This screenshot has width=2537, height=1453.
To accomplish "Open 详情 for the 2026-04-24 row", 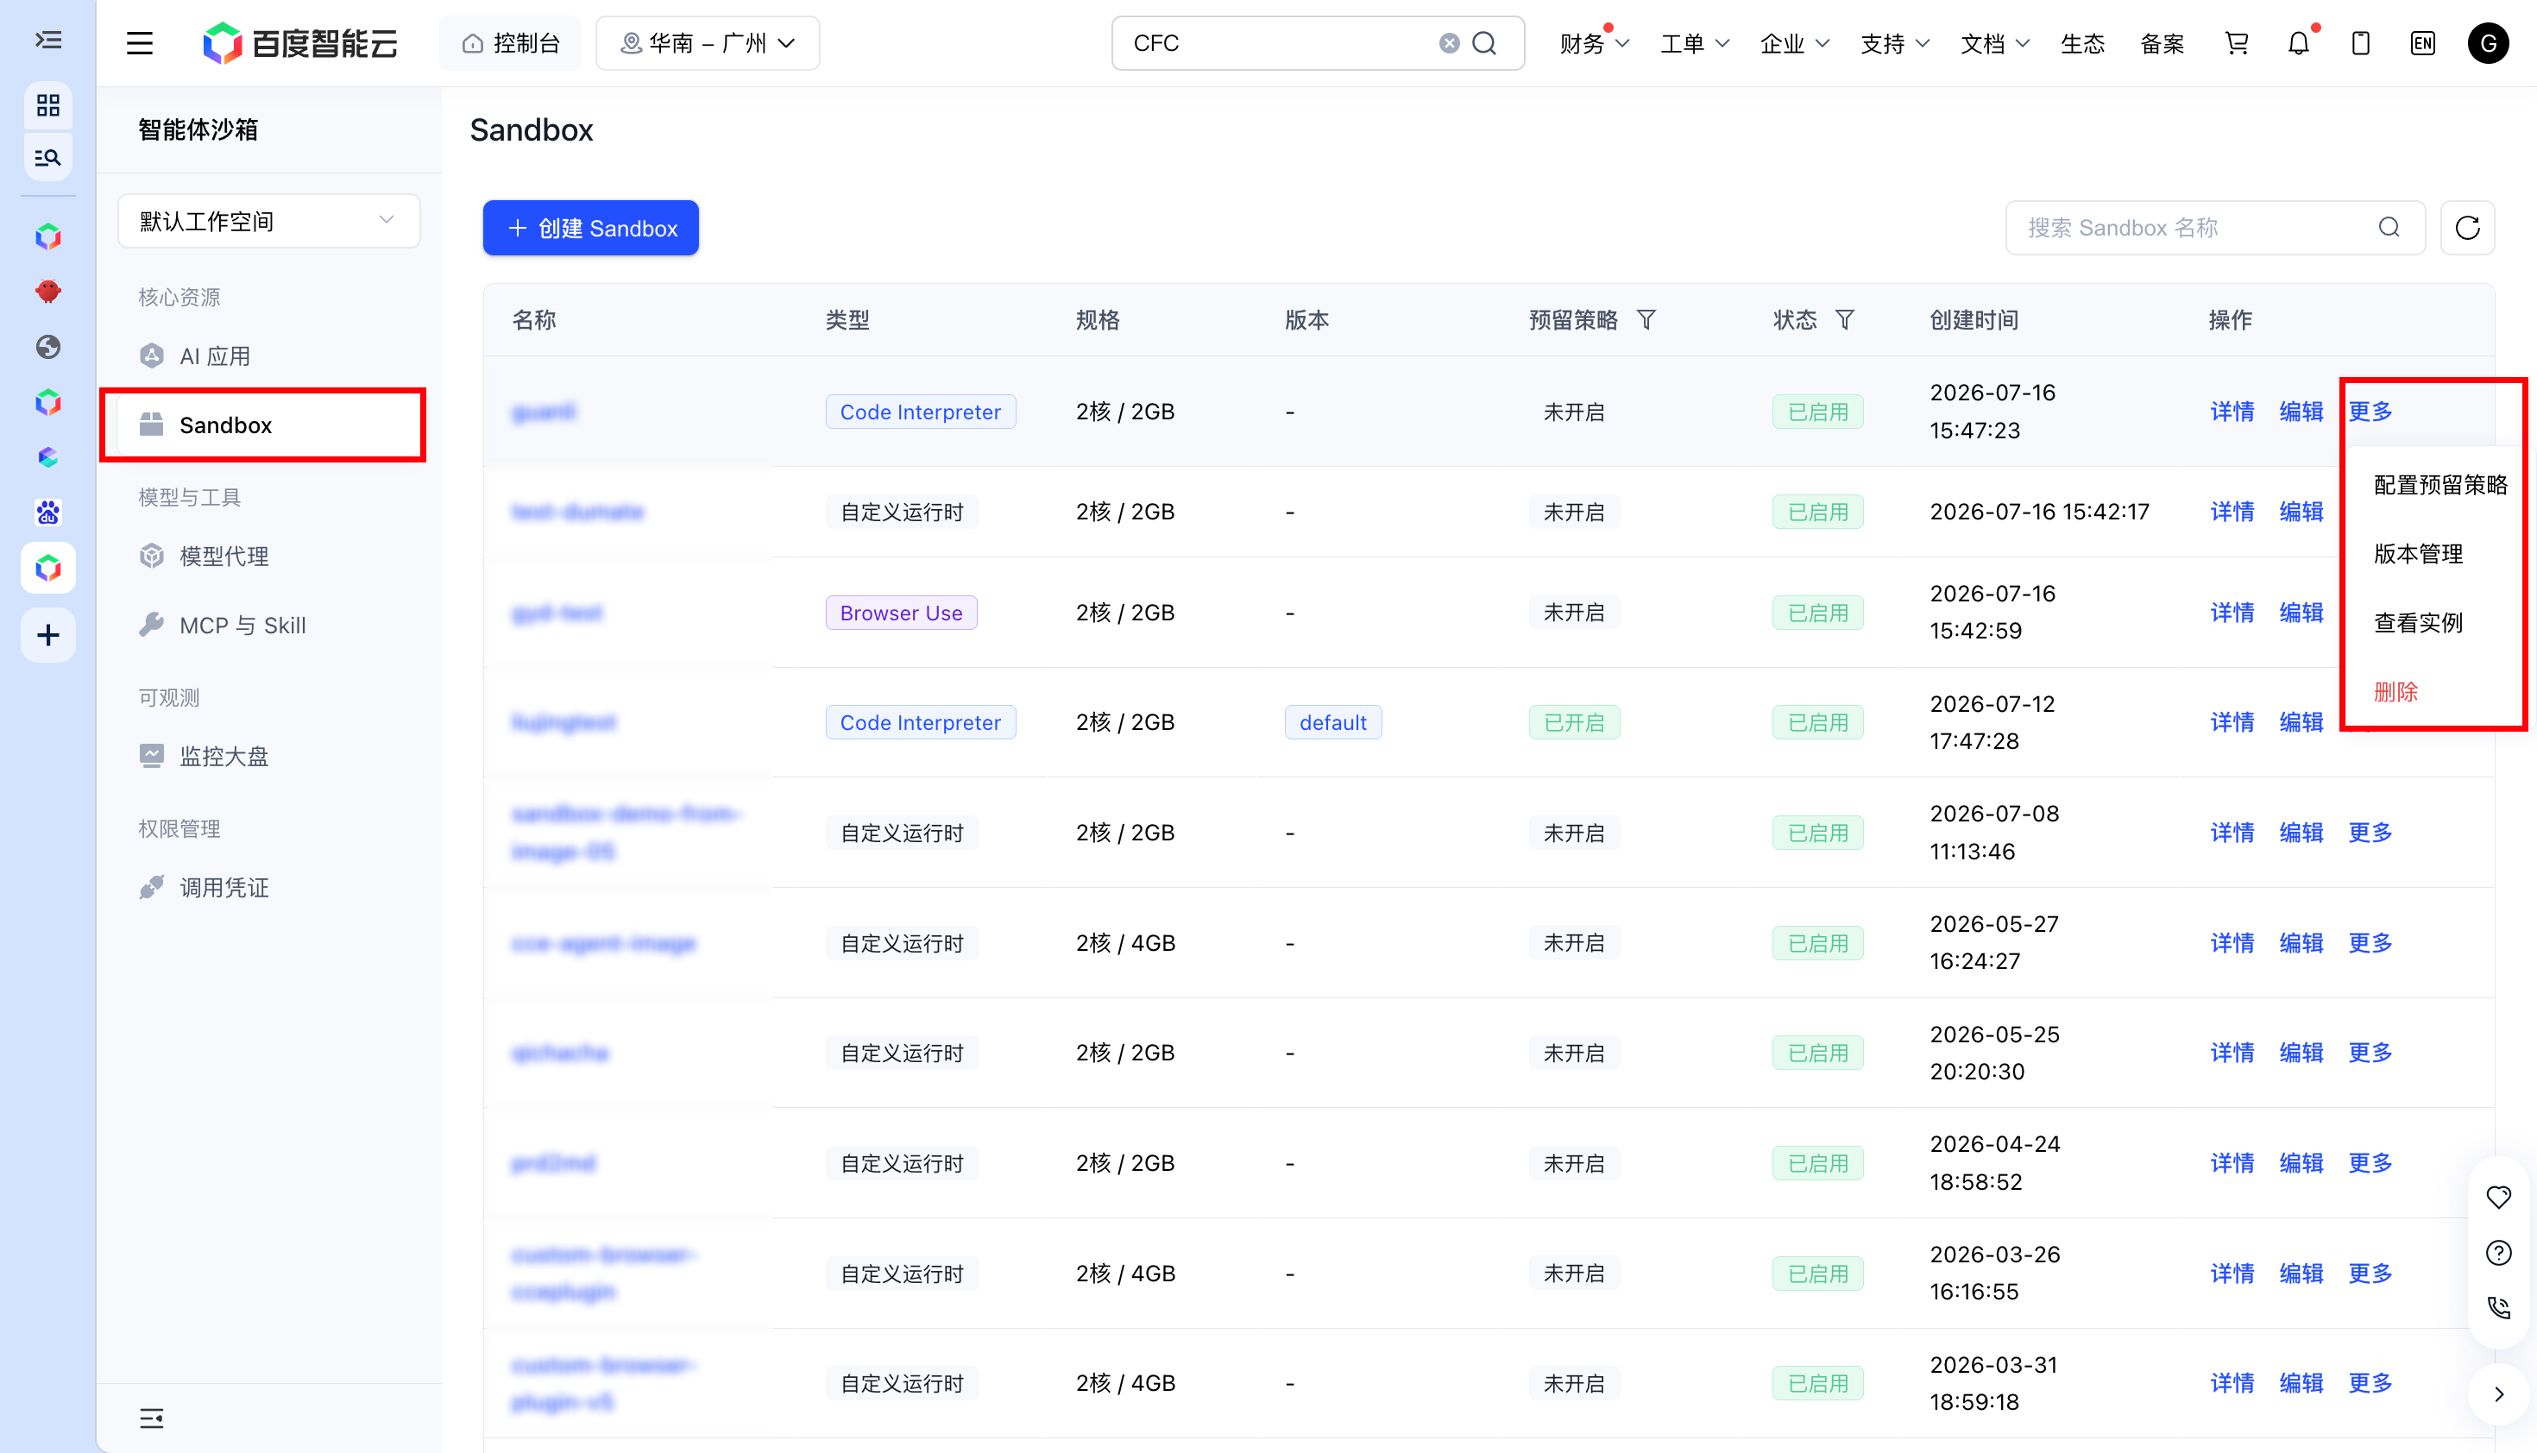I will pyautogui.click(x=2232, y=1162).
